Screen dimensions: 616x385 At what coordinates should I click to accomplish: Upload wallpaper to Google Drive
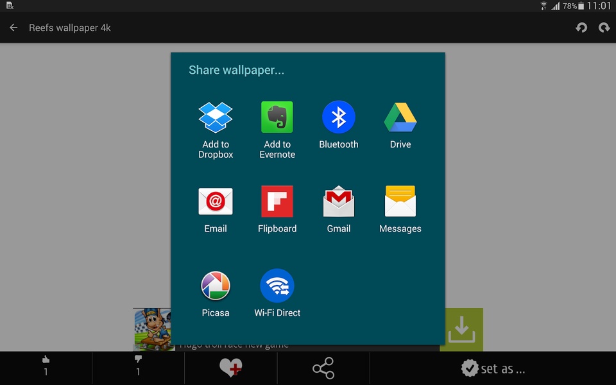pyautogui.click(x=400, y=125)
